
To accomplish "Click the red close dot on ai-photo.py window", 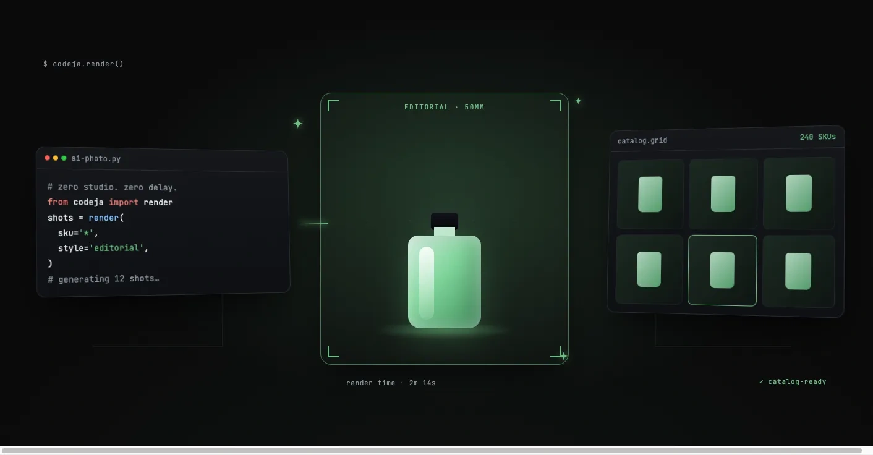I will coord(47,158).
